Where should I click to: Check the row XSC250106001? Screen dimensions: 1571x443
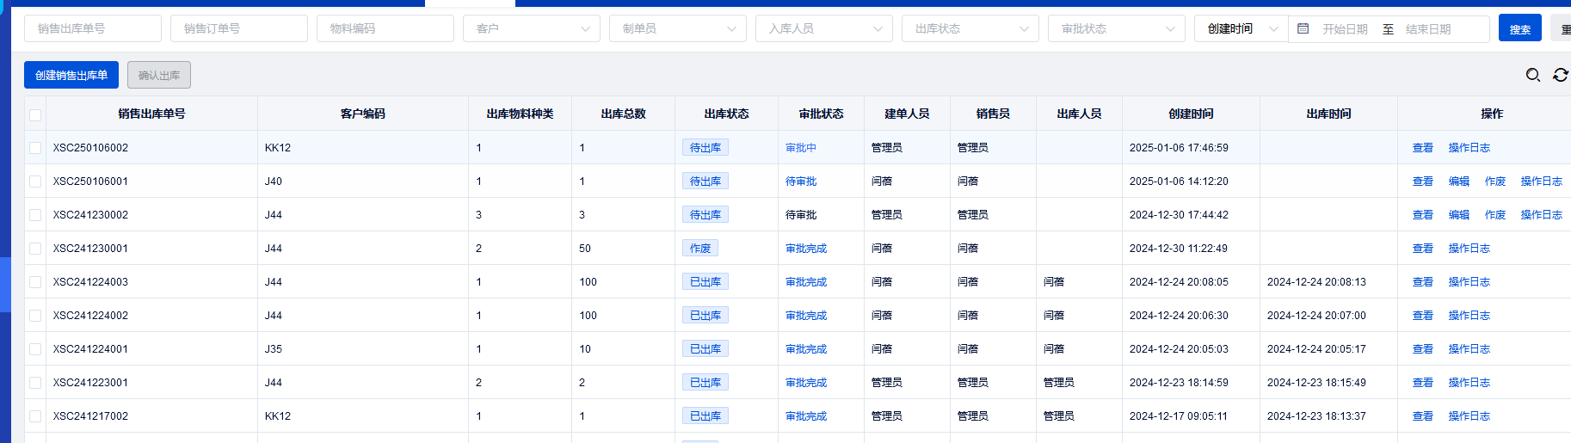(x=35, y=182)
